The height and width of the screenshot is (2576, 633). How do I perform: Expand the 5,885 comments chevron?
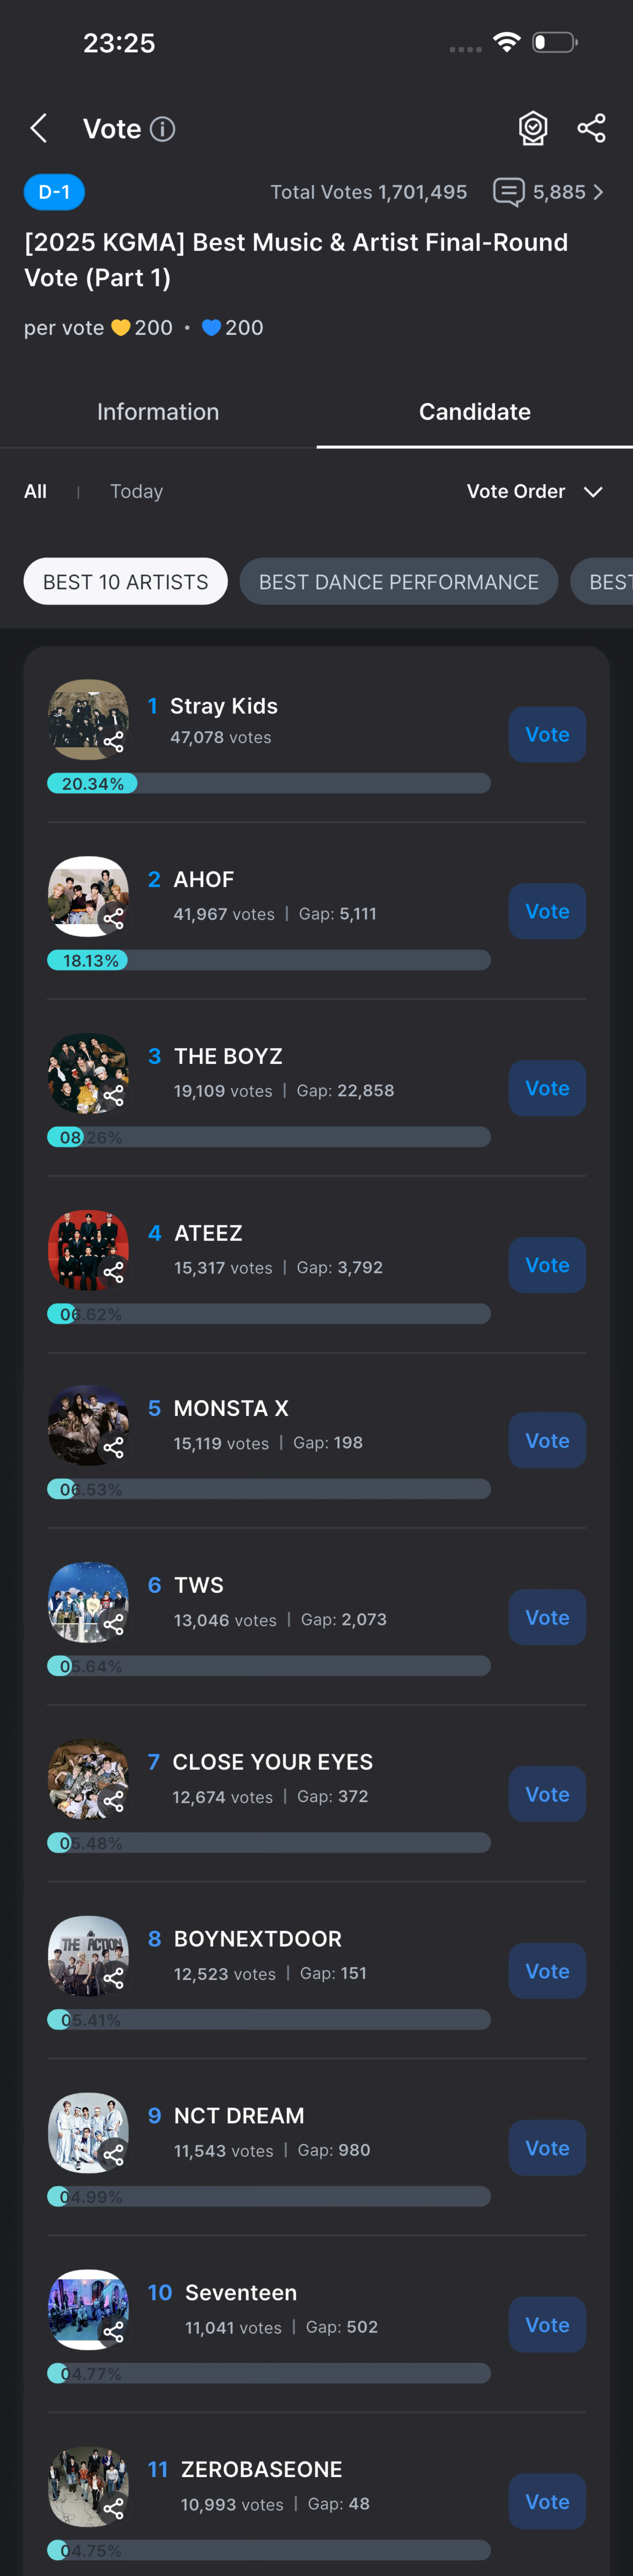tap(598, 192)
